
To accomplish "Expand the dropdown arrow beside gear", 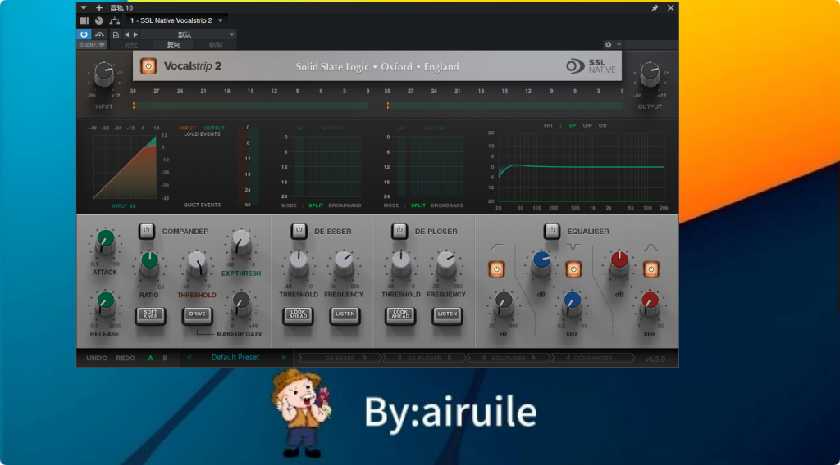I will click(x=619, y=45).
